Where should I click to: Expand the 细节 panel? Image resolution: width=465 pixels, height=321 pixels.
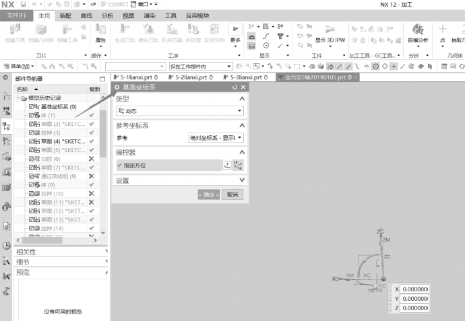tap(61, 262)
